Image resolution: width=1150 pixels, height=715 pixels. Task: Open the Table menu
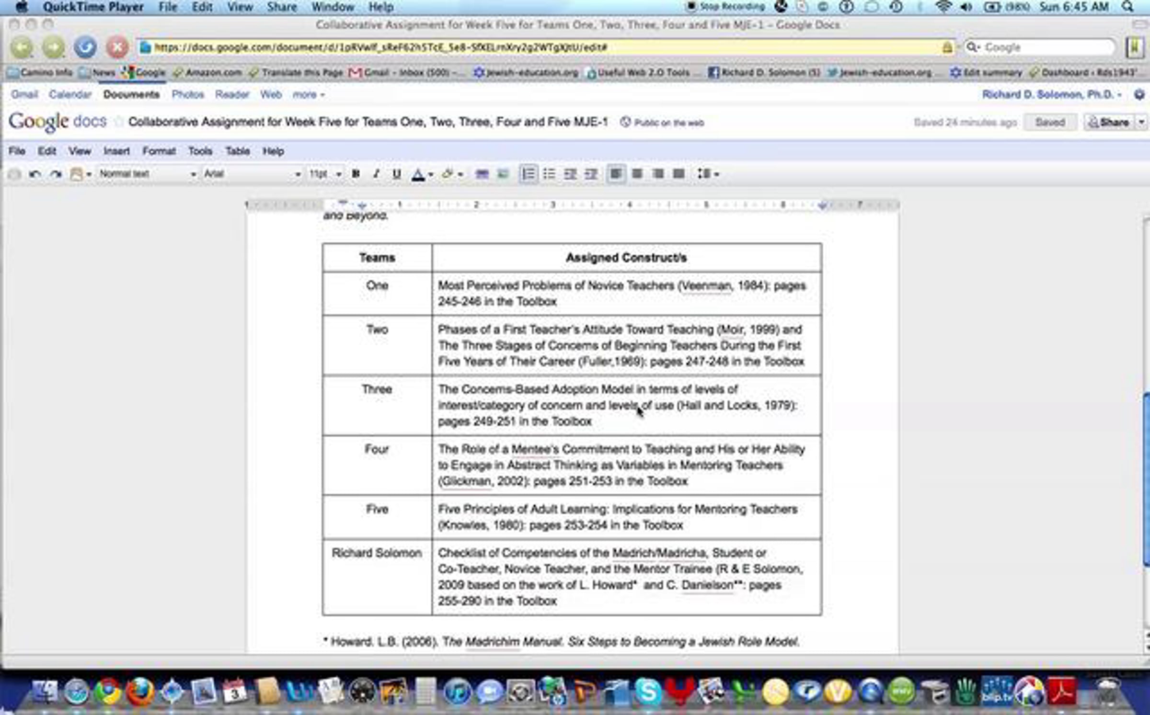(x=238, y=151)
